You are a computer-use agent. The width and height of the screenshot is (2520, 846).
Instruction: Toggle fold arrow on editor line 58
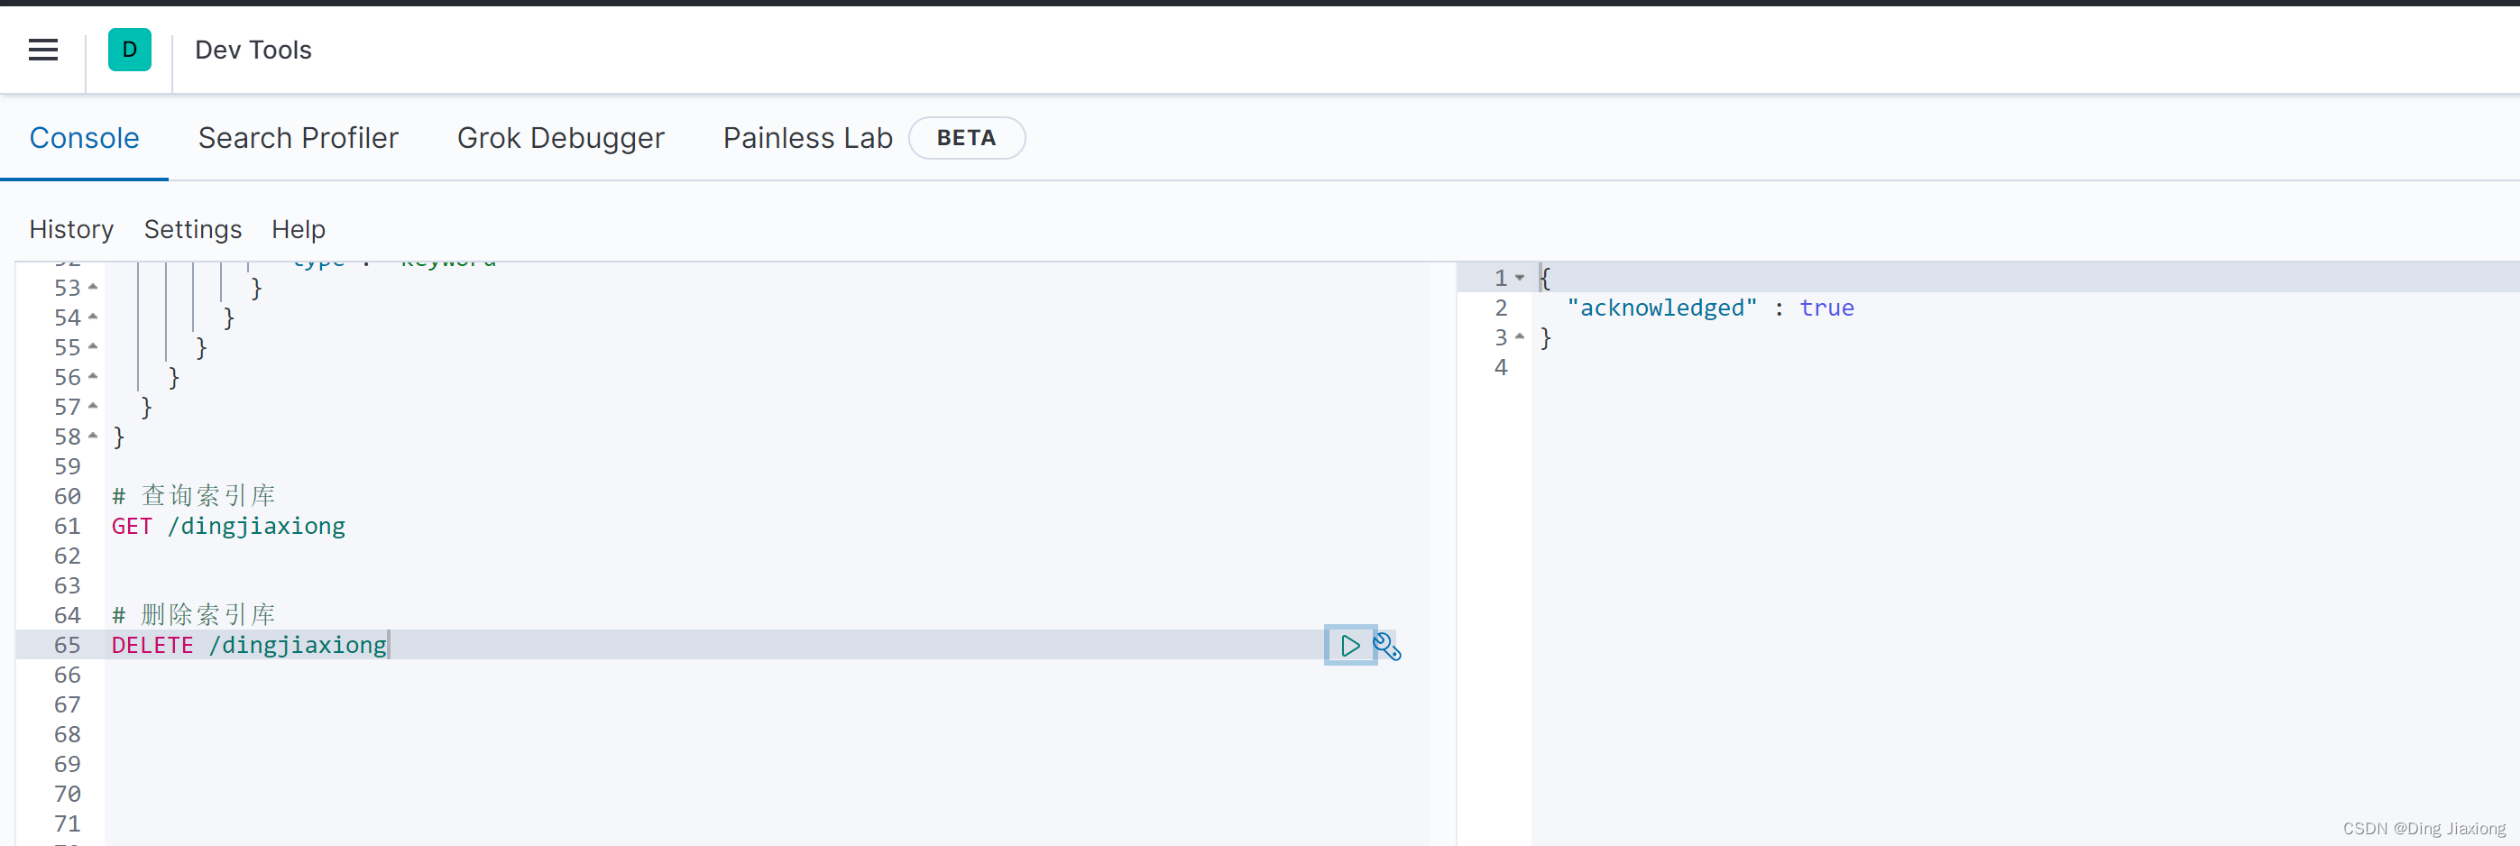coord(93,437)
